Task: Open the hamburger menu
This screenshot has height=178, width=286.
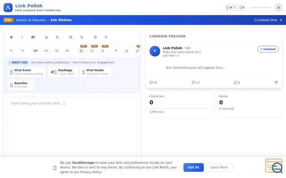Action: pos(278,7)
